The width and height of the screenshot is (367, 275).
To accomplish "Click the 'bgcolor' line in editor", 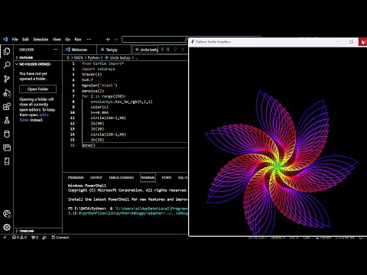I will [99, 86].
